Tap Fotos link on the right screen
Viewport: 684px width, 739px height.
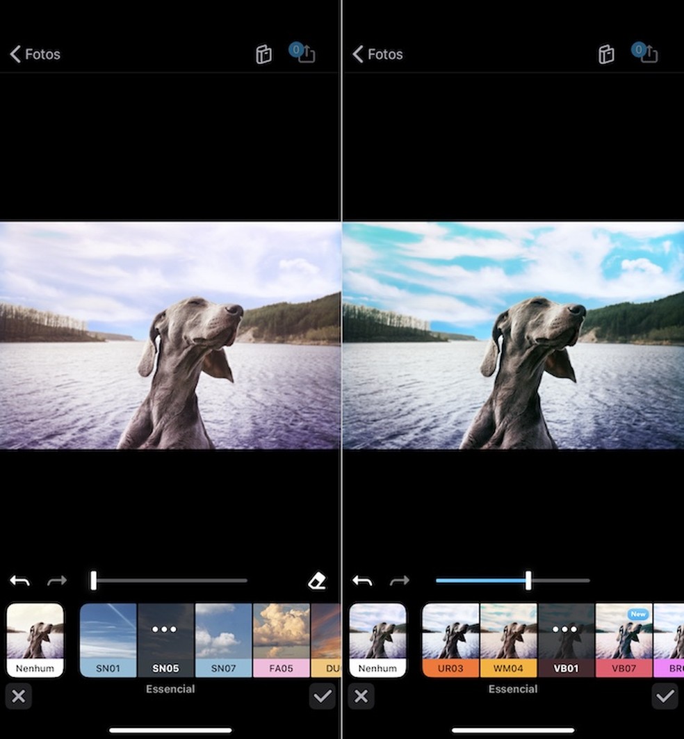376,54
